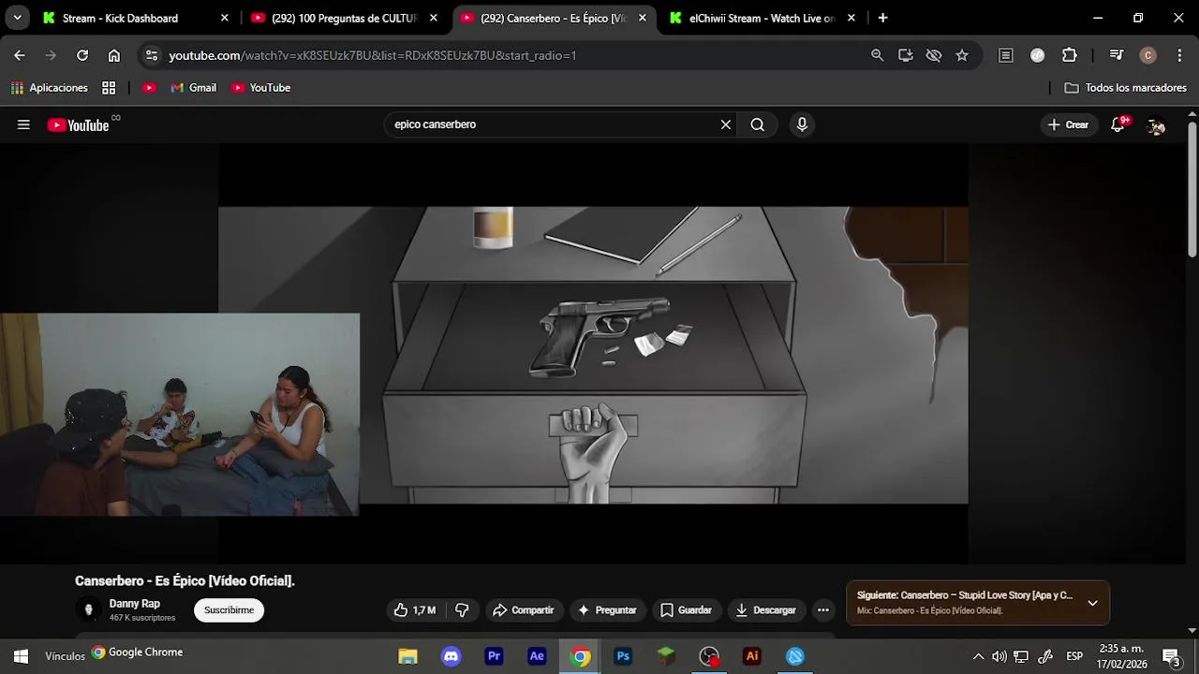The image size is (1199, 674).
Task: Open a new browser tab
Action: [882, 18]
